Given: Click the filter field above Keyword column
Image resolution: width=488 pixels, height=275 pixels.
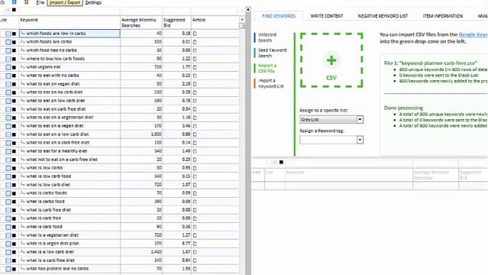Looking at the screenshot, I should (69, 11).
